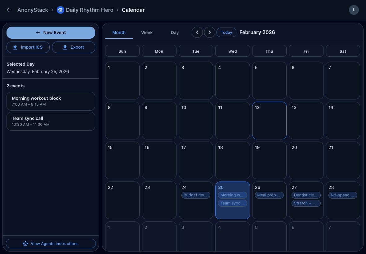The image size is (366, 254).
Task: Select the Team sync call entry in the sidebar
Action: (51, 121)
